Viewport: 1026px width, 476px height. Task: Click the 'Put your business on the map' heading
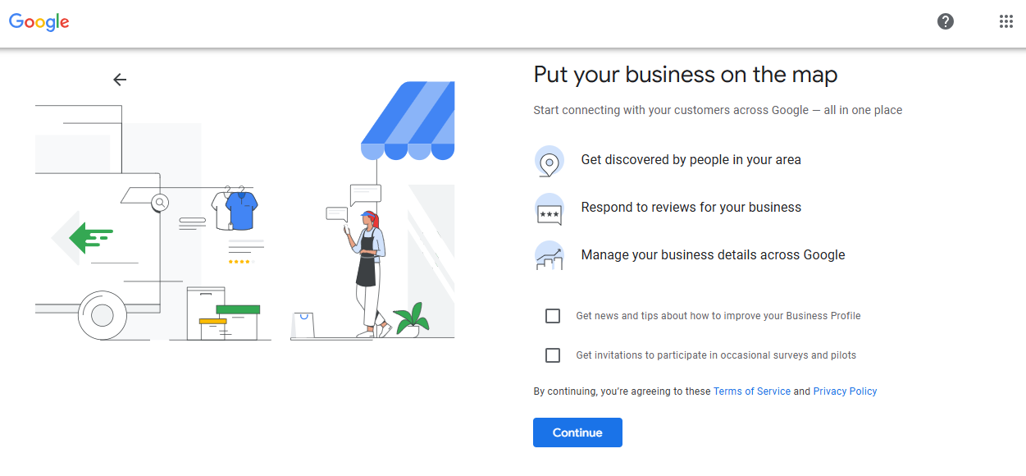[x=685, y=74]
